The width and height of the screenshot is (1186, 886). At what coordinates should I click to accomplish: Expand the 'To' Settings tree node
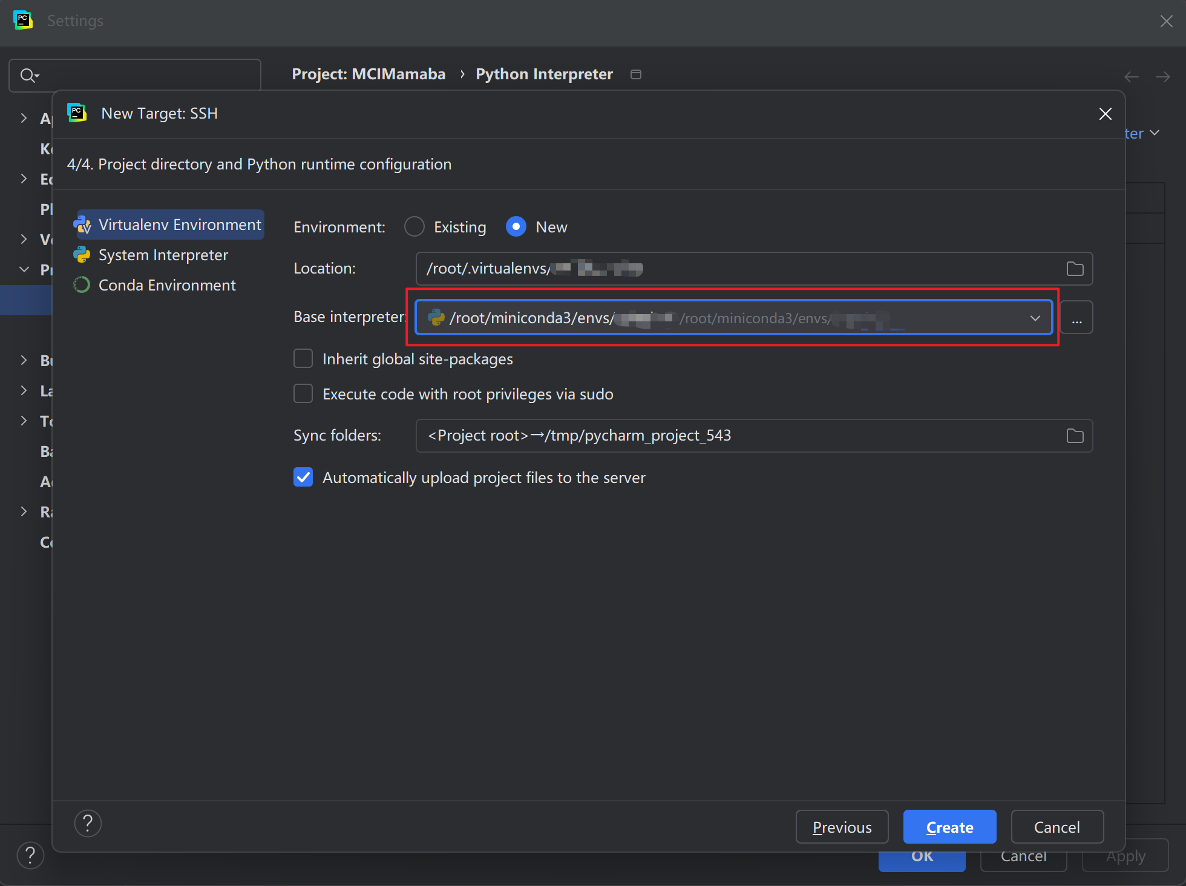(24, 421)
